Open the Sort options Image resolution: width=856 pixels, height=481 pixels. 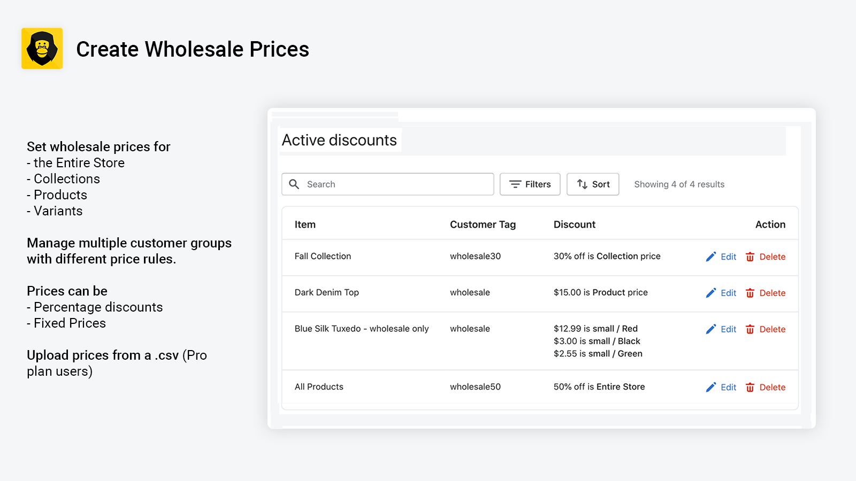point(593,184)
